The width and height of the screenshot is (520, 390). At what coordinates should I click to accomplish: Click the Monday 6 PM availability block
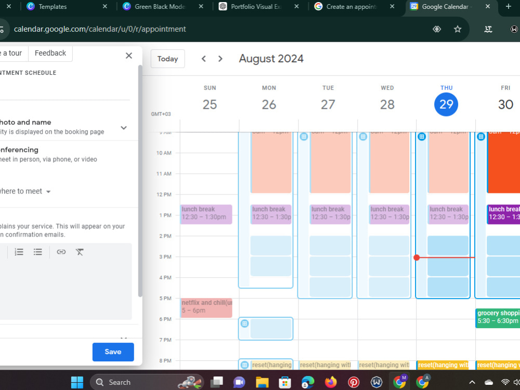tap(271, 329)
